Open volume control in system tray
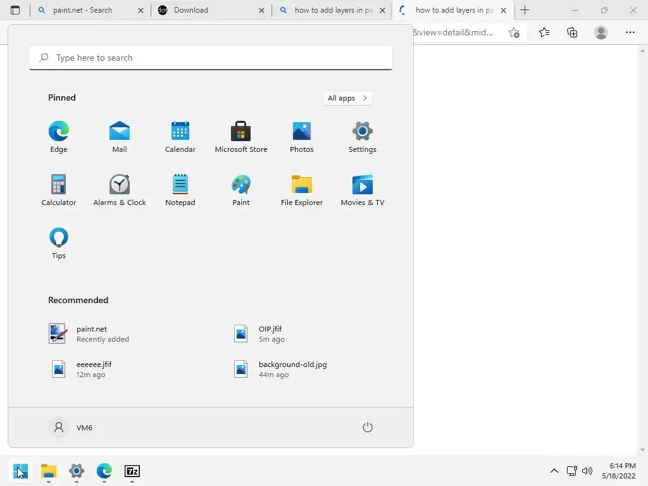The image size is (648, 486). pyautogui.click(x=587, y=471)
